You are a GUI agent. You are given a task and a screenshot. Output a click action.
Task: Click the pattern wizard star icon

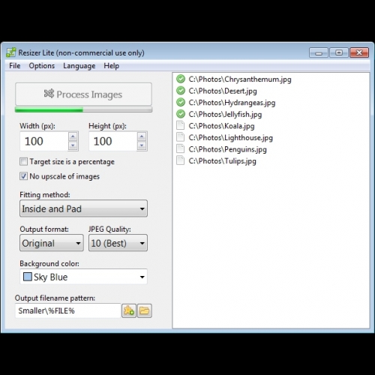coord(129,310)
